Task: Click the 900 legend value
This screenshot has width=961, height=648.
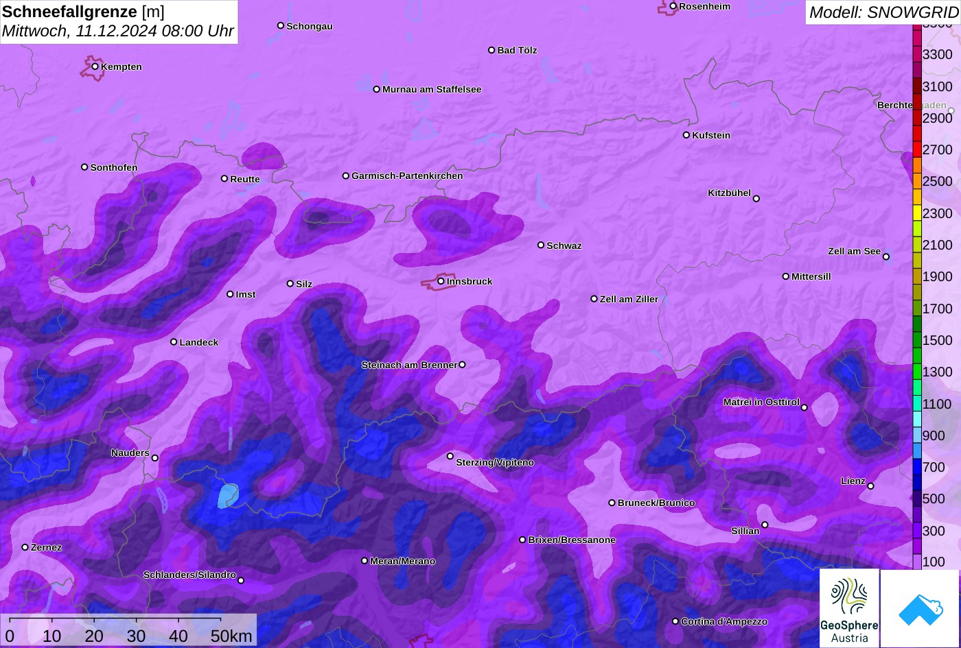Action: coord(934,435)
